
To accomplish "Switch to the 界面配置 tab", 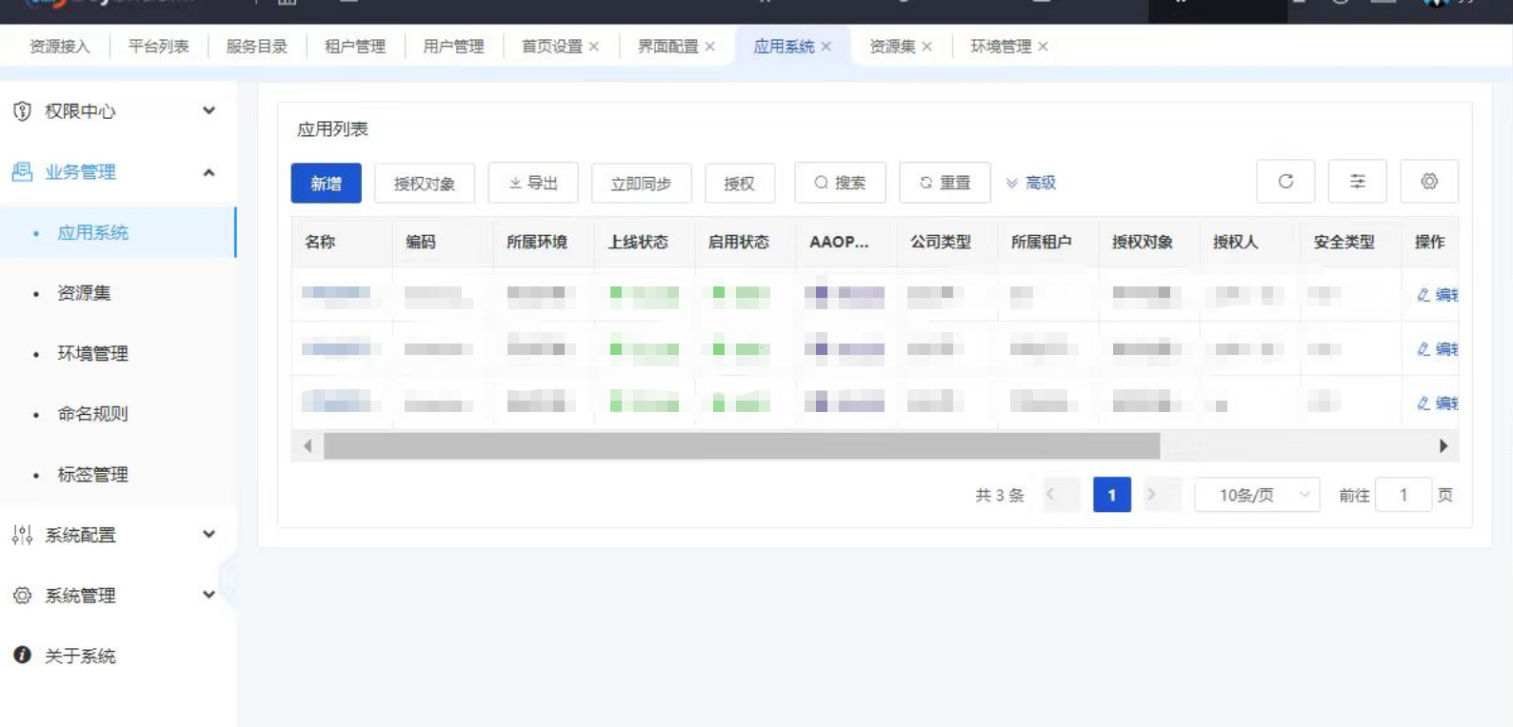I will (668, 47).
